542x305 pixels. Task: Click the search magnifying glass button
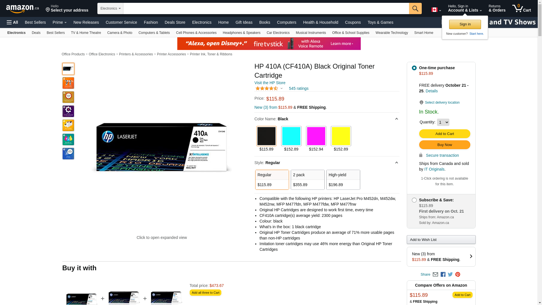(415, 8)
